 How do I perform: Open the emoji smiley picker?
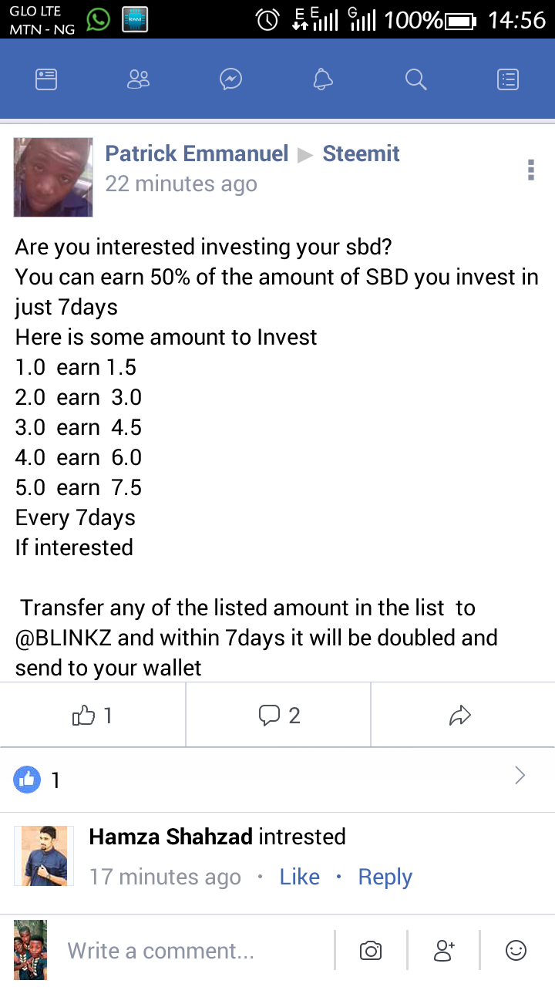[516, 951]
